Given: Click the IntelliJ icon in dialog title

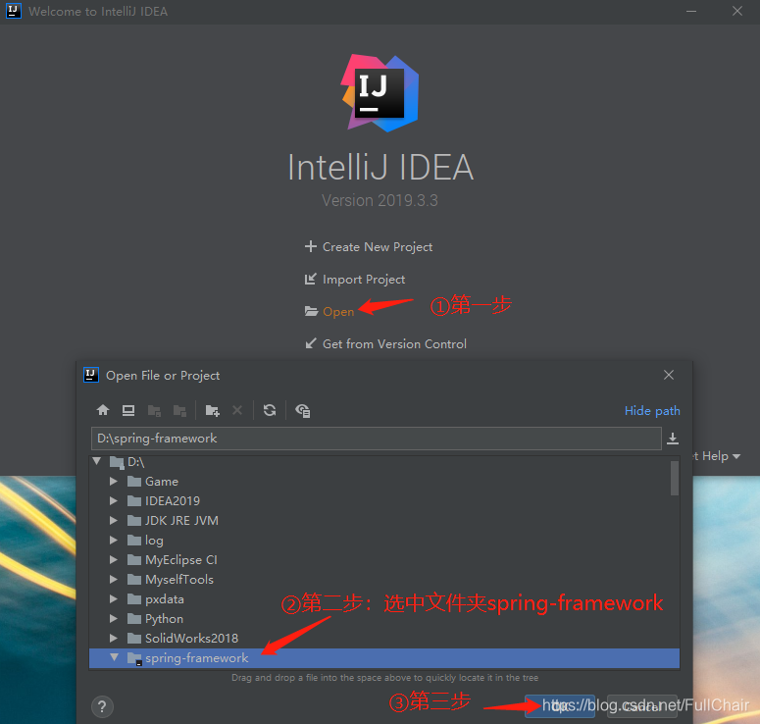Looking at the screenshot, I should pos(91,375).
